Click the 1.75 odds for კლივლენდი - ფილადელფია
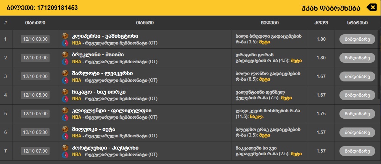This screenshot has height=164, width=381. click(x=321, y=114)
